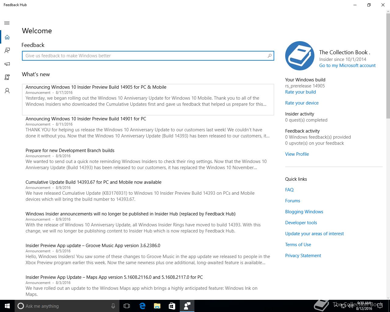Open Blogging Windows quick link
390x312 pixels.
pos(304,212)
